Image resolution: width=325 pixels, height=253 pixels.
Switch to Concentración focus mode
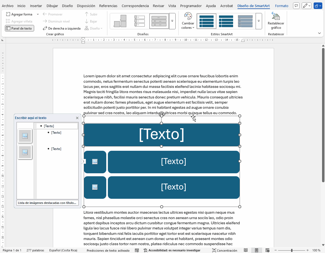coord(224,250)
